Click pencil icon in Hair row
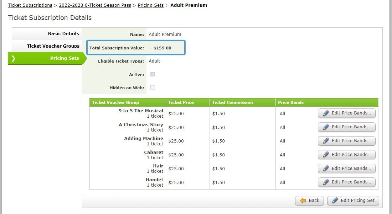This screenshot has width=392, height=214. click(326, 168)
